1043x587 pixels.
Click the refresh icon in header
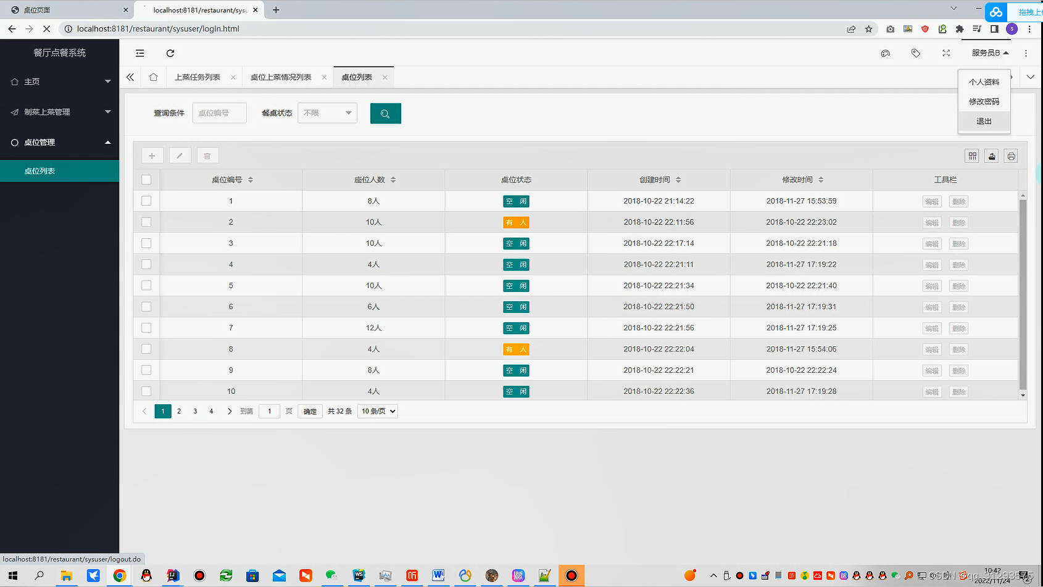(x=170, y=53)
